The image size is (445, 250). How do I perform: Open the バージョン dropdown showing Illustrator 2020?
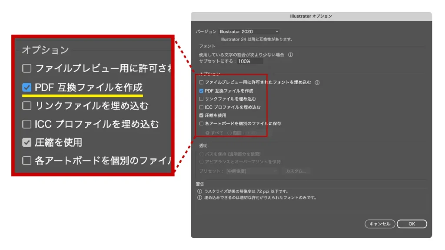tap(249, 32)
